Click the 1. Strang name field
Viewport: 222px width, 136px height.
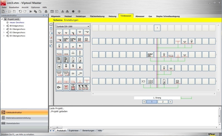157,98
